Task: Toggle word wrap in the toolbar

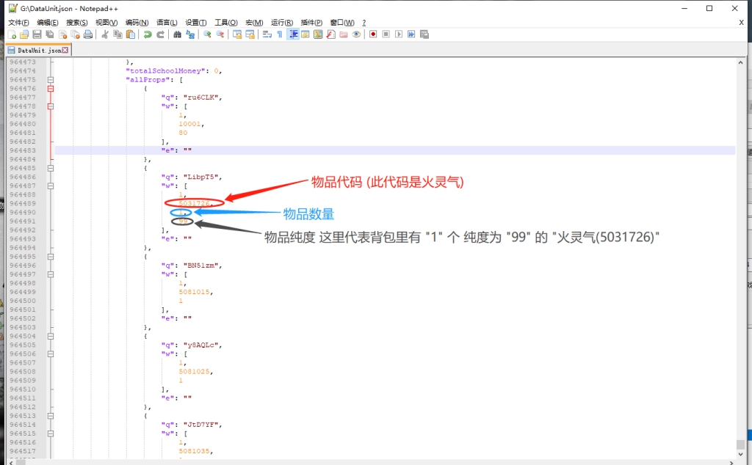Action: click(x=267, y=34)
